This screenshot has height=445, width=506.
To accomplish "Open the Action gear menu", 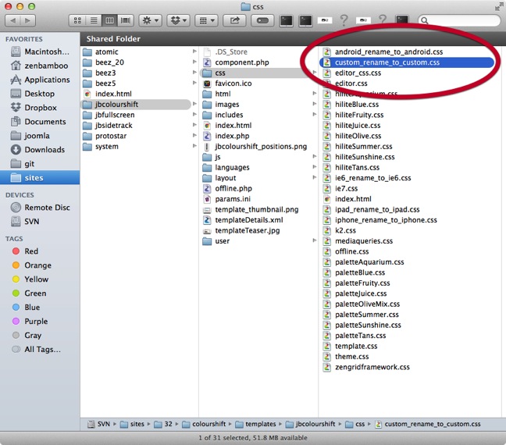I will point(150,20).
